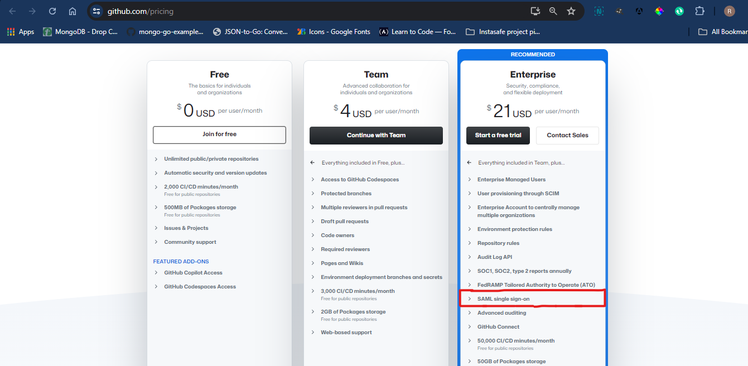The width and height of the screenshot is (748, 366).
Task: Open site information icon in address bar
Action: click(x=96, y=11)
